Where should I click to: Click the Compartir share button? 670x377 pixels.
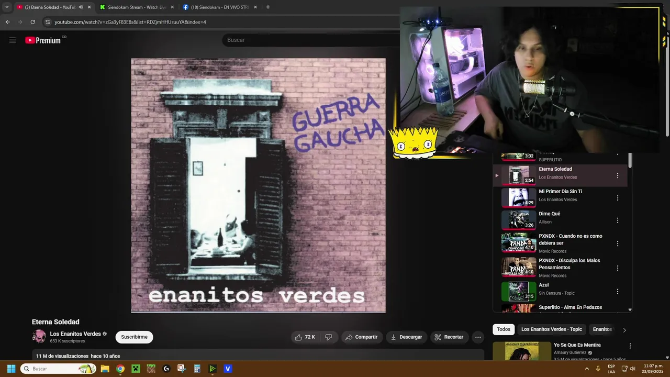[361, 337]
